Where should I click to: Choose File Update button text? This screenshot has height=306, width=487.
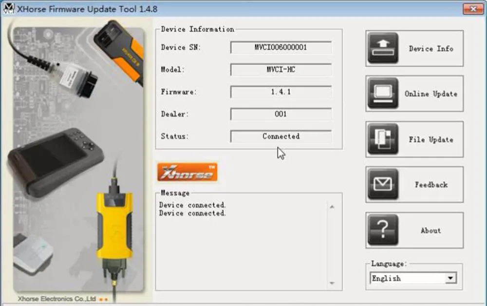pyautogui.click(x=431, y=139)
